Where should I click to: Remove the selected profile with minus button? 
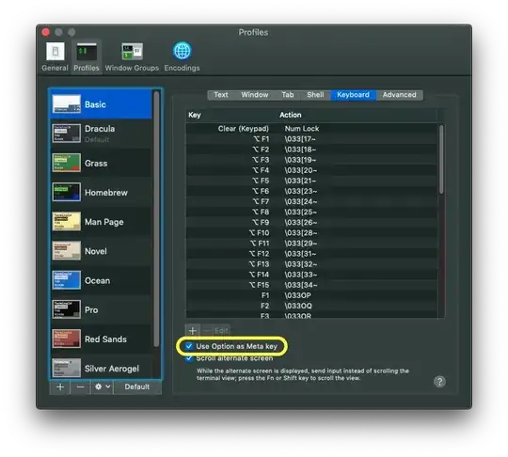click(80, 387)
